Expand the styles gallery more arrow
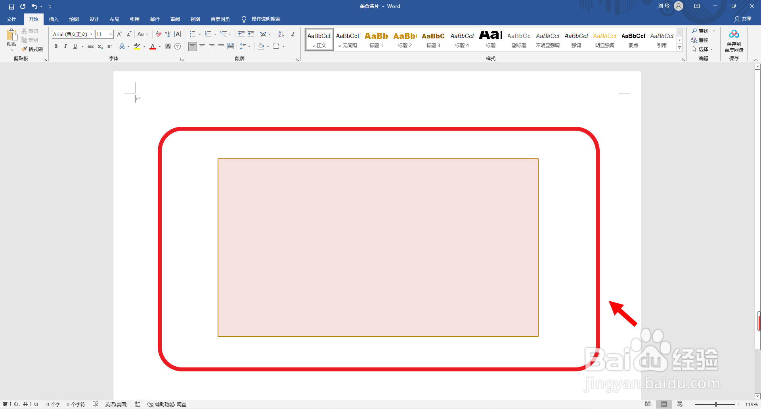Image resolution: width=761 pixels, height=409 pixels. 679,48
